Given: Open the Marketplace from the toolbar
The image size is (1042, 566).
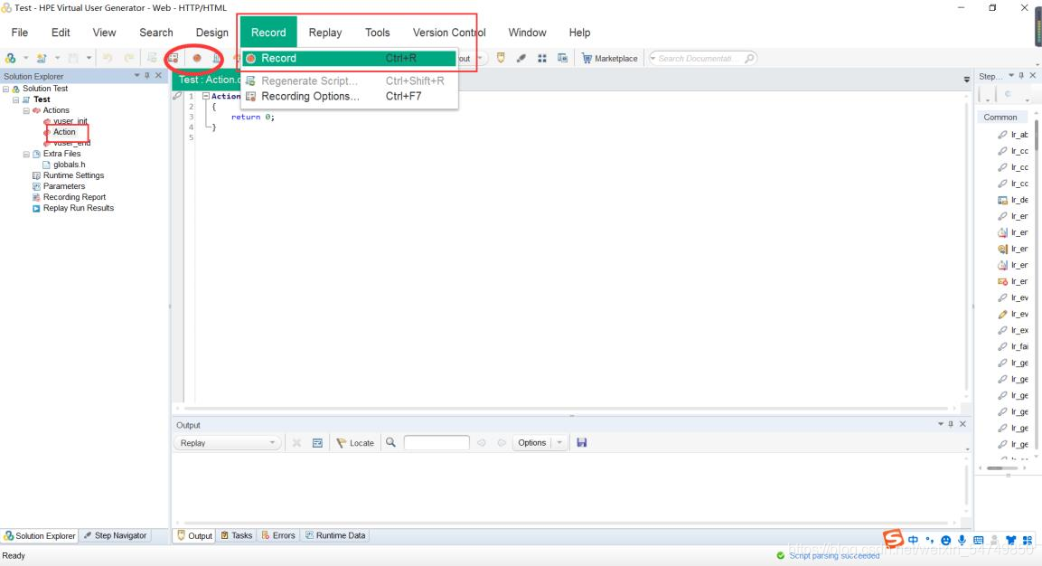Looking at the screenshot, I should [x=609, y=59].
